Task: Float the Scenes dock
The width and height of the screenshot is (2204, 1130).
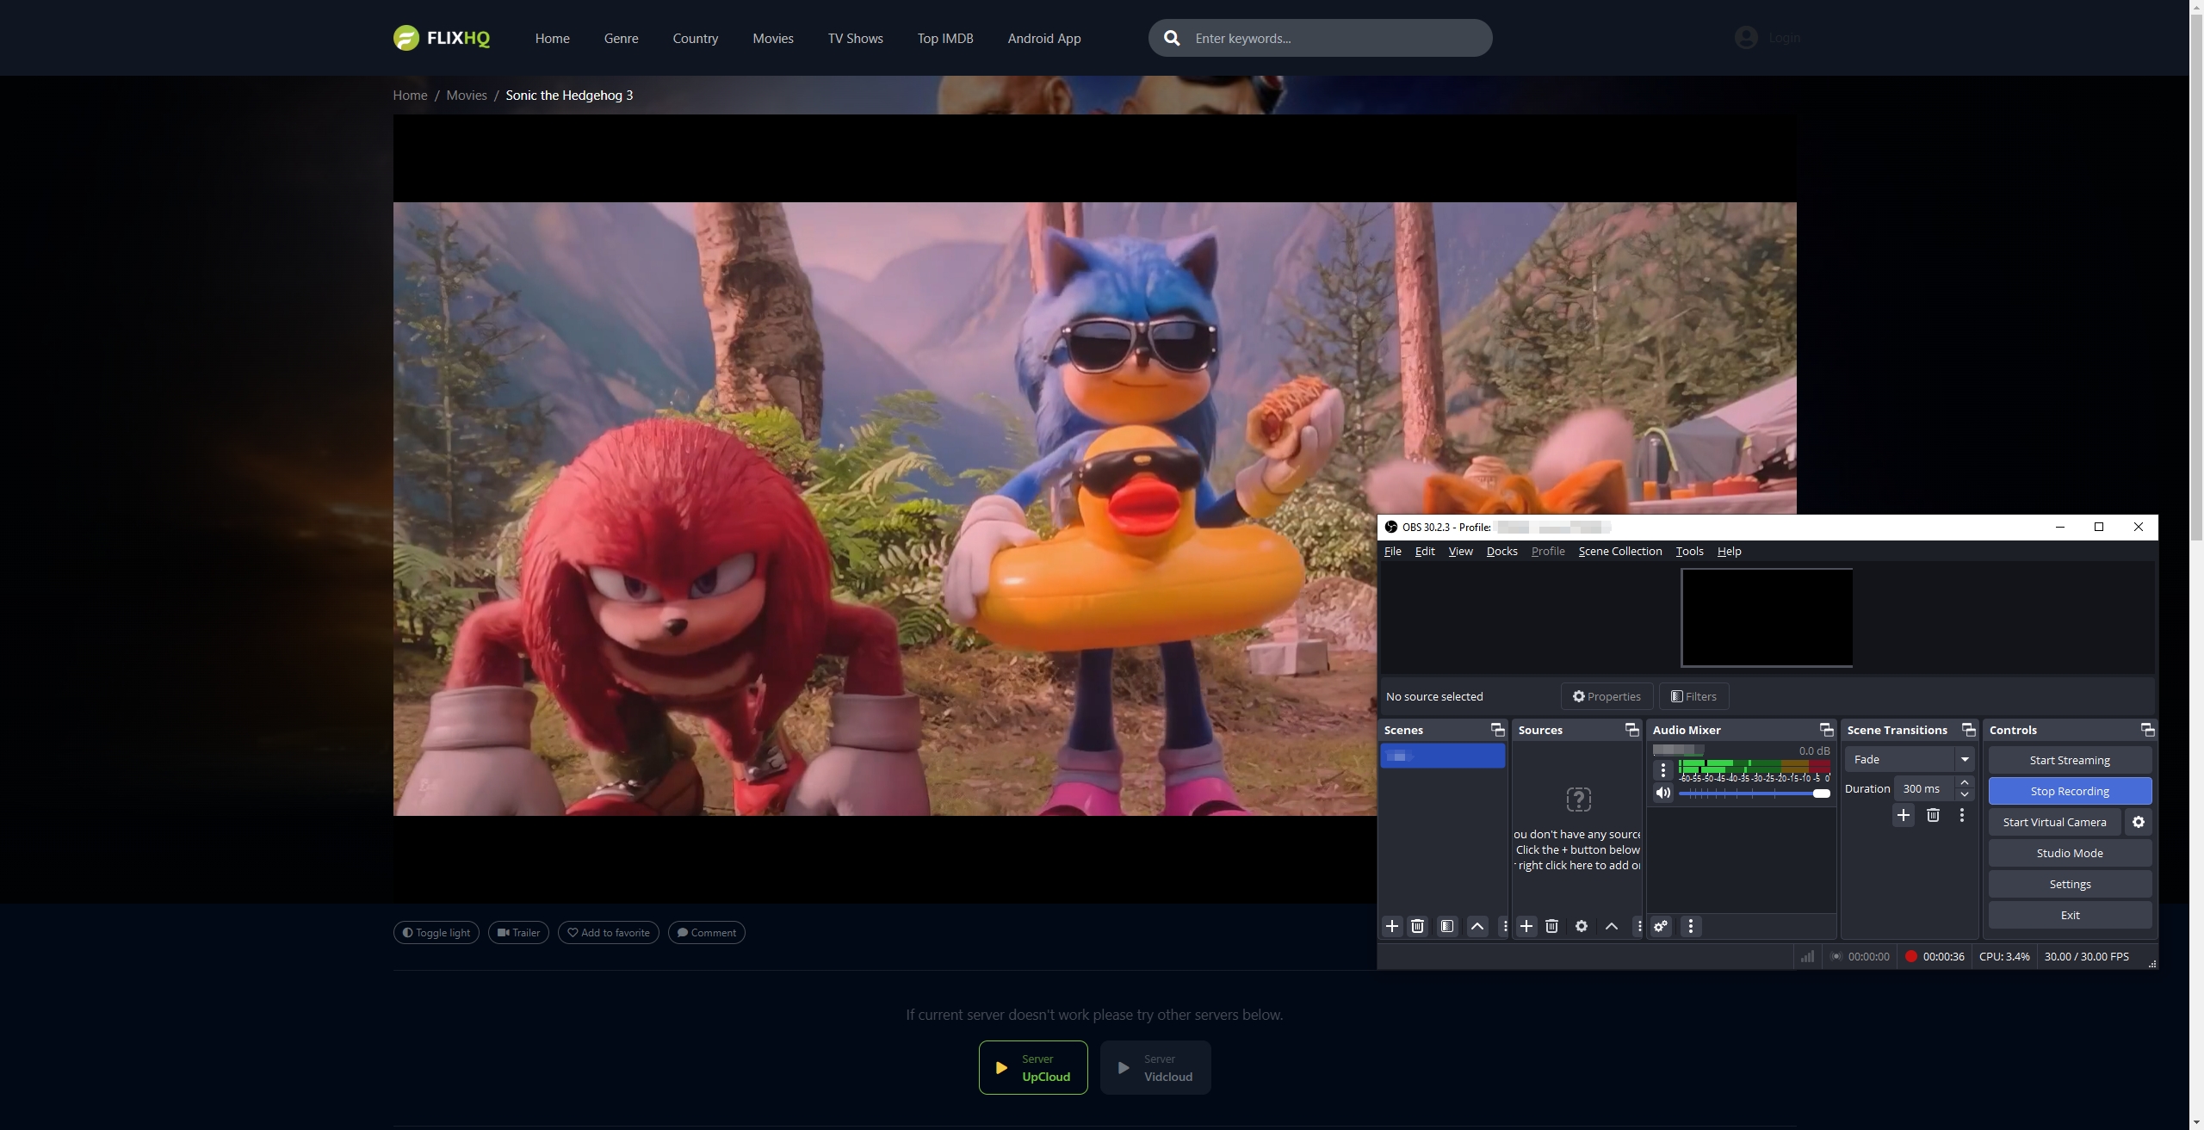Action: [1498, 730]
